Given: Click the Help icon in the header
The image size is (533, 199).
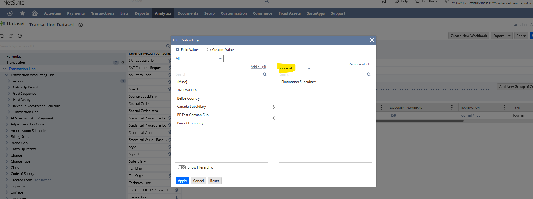Looking at the screenshot, I should [x=397, y=1].
